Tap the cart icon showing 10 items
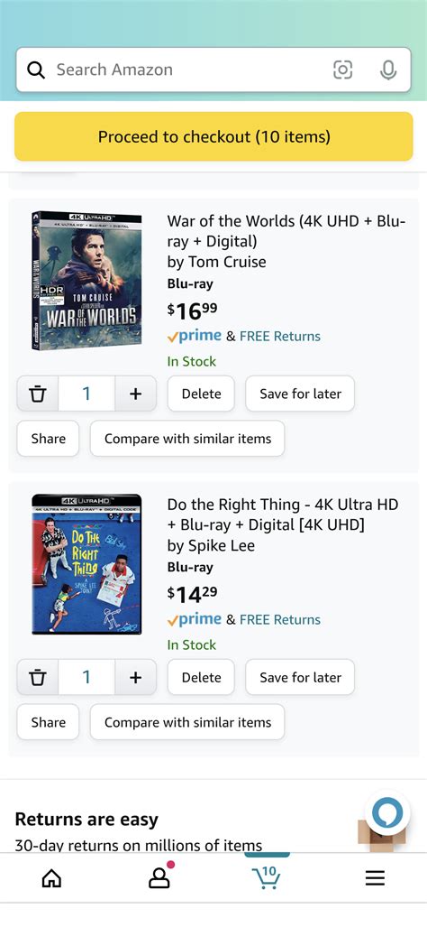Image resolution: width=427 pixels, height=927 pixels. click(267, 877)
